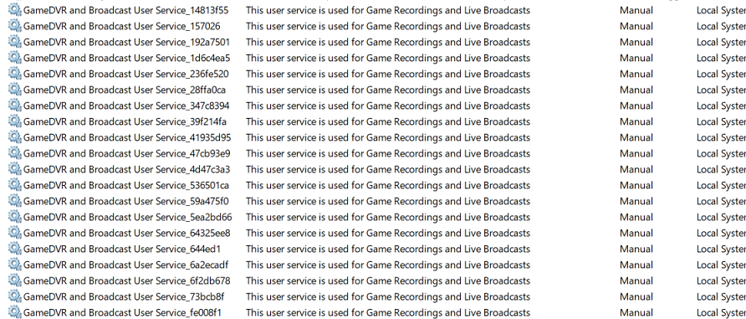Click the gear icon for Service_73bcb8f
Screen dimensions: 746x319
pos(15,296)
